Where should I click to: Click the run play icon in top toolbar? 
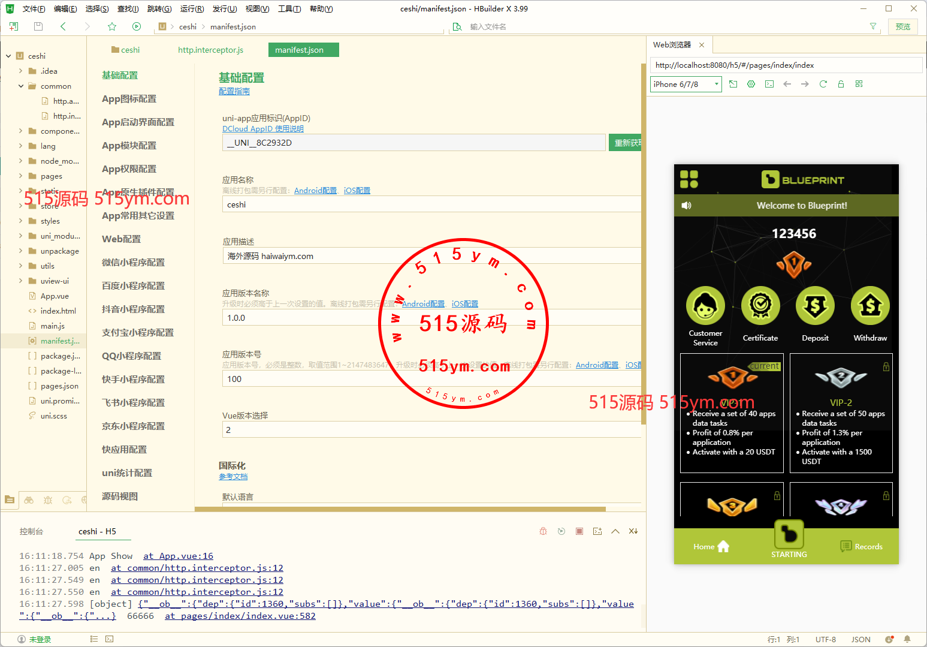click(137, 26)
